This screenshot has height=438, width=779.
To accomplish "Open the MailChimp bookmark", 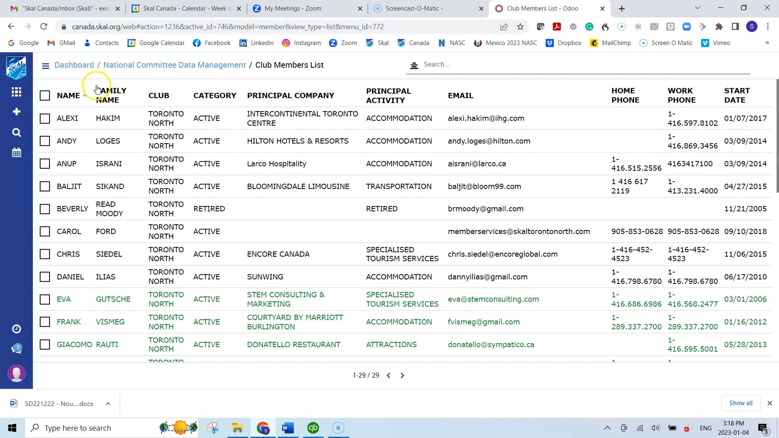I will click(x=610, y=43).
